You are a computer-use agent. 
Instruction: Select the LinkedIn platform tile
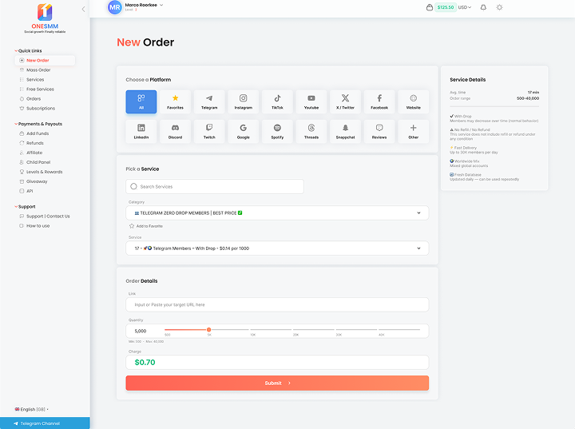[141, 131]
